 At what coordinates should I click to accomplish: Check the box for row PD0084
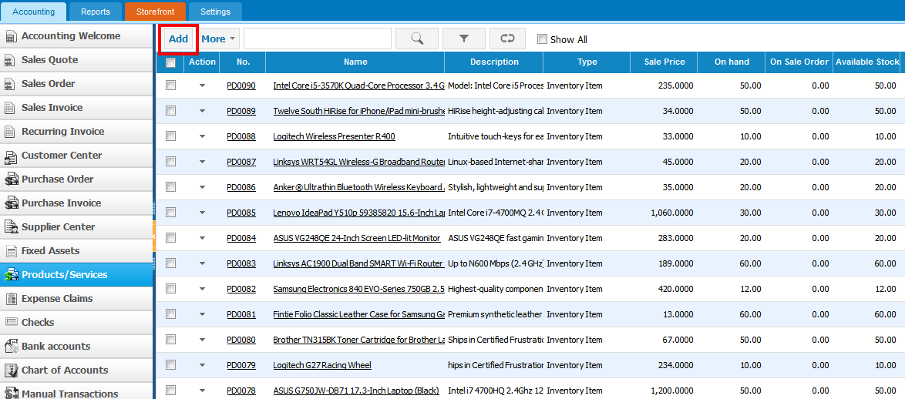coord(170,237)
